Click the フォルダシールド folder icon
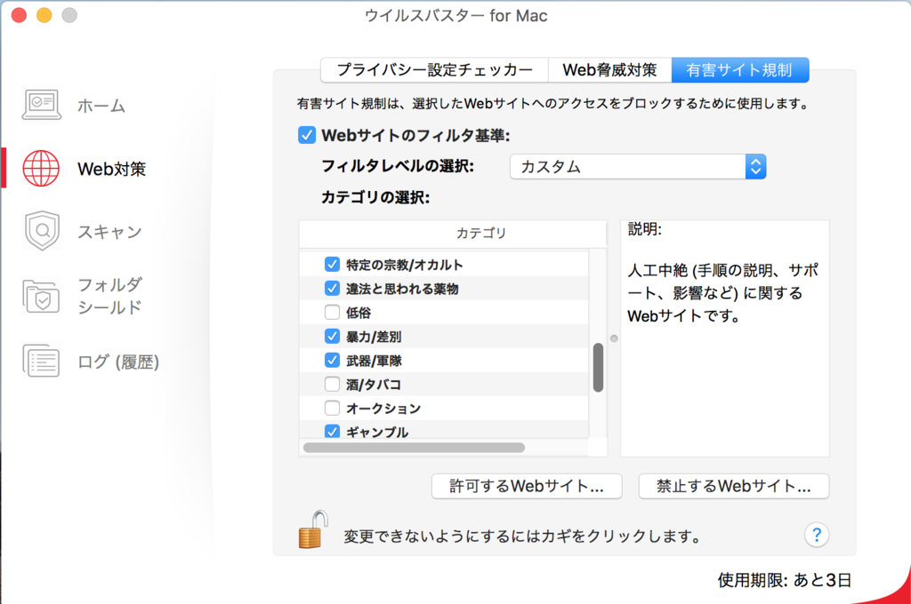The image size is (911, 604). pos(41,295)
